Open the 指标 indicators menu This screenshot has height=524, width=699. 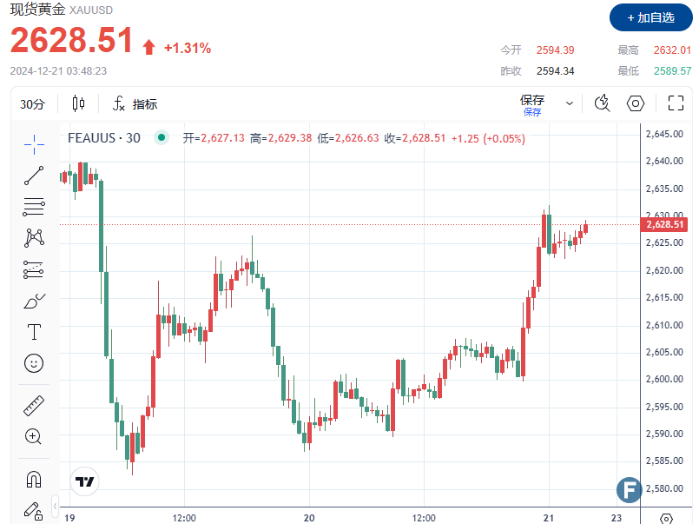pos(135,104)
